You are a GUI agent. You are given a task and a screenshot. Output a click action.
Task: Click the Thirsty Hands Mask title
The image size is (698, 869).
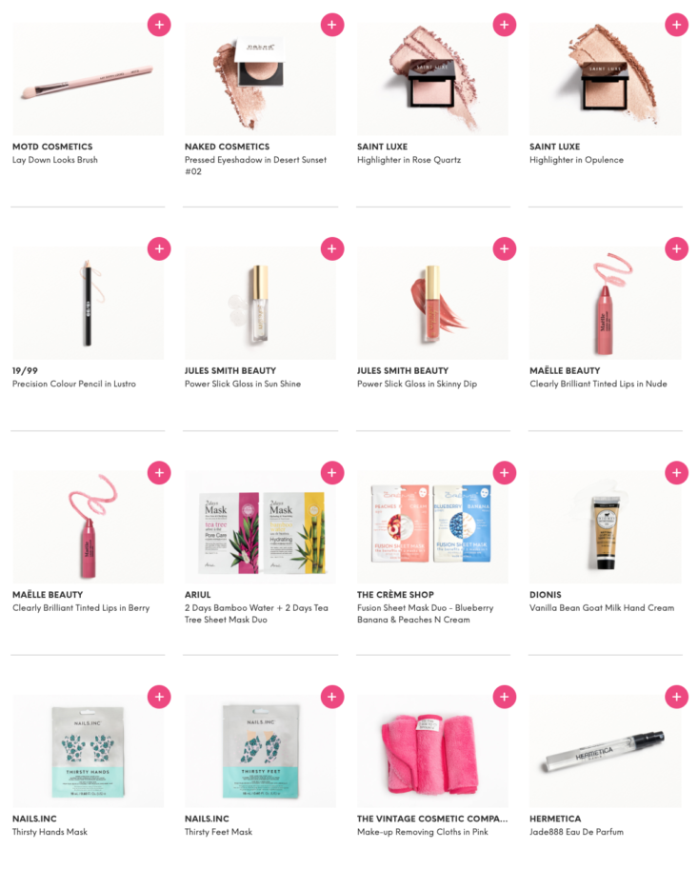click(50, 832)
